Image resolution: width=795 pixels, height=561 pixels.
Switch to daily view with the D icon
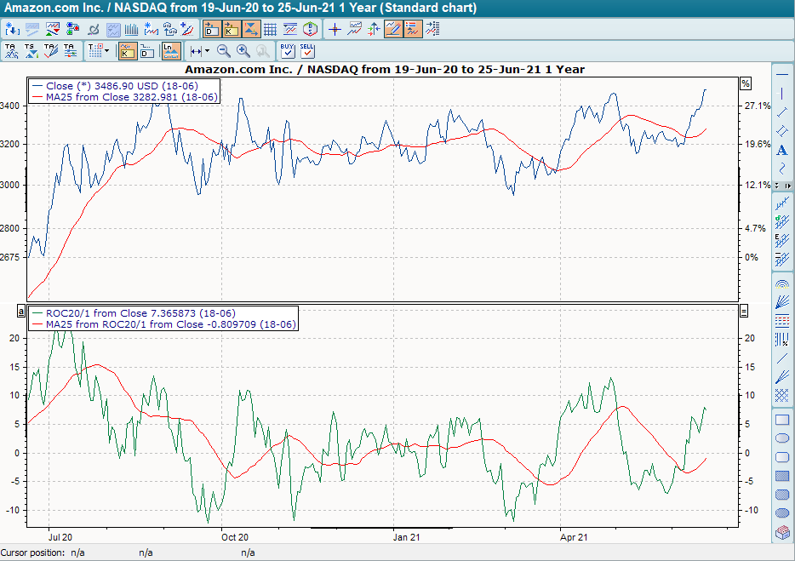click(211, 29)
